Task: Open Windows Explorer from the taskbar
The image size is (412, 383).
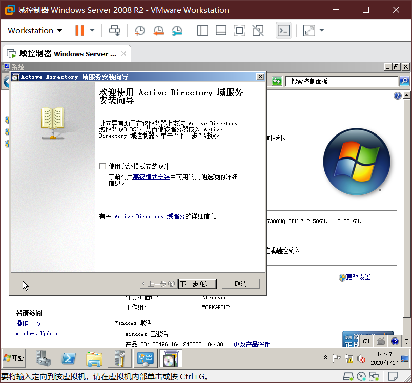Action: click(94, 358)
